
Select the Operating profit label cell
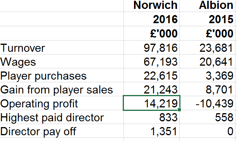62,103
